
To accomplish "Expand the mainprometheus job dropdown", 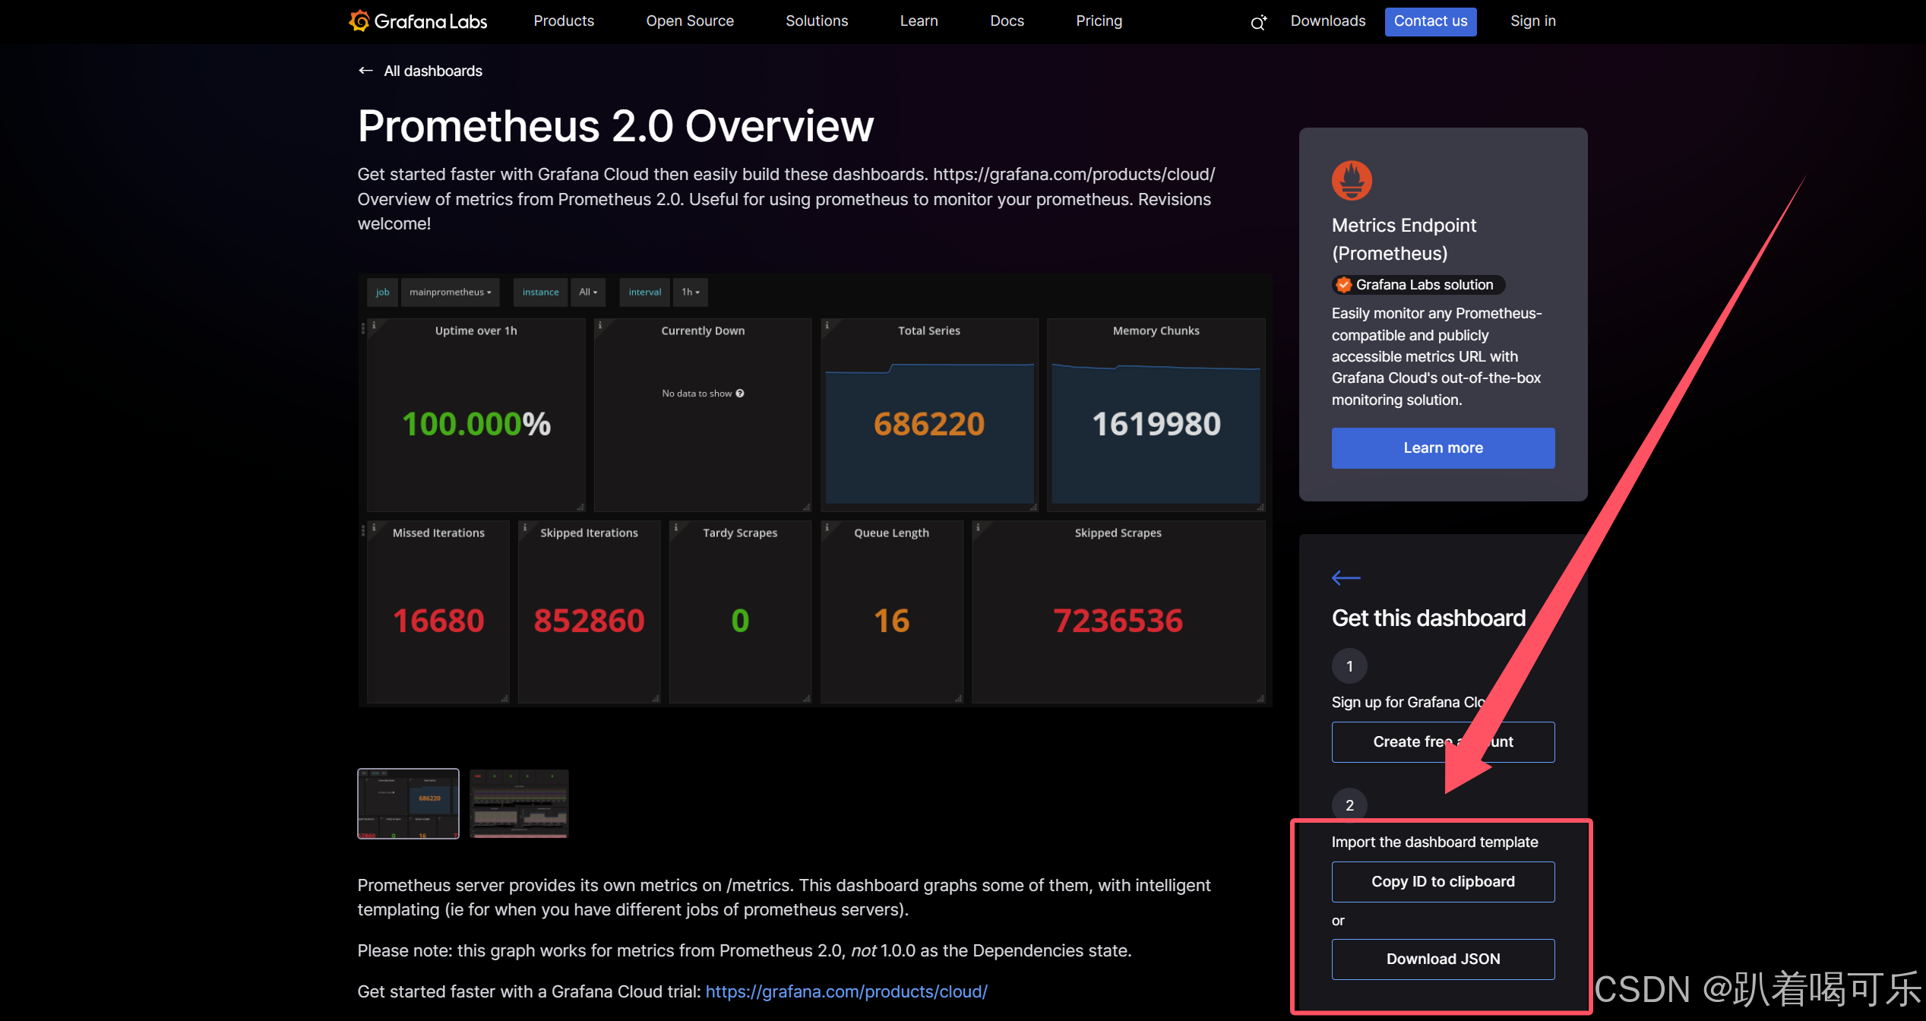I will [450, 292].
